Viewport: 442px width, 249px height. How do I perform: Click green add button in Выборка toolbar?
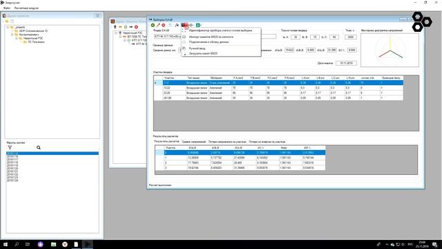pos(153,25)
